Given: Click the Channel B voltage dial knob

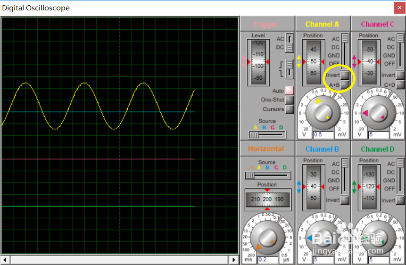Looking at the screenshot, I should pos(323,238).
